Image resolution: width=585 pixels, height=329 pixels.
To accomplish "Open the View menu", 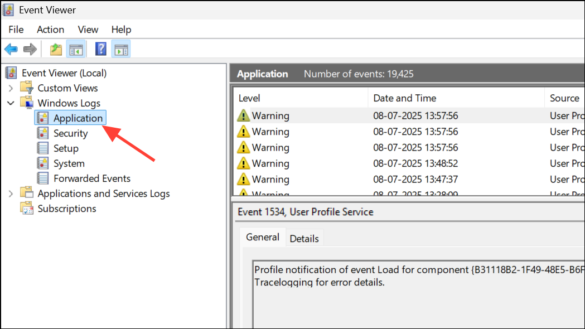I will (x=88, y=30).
